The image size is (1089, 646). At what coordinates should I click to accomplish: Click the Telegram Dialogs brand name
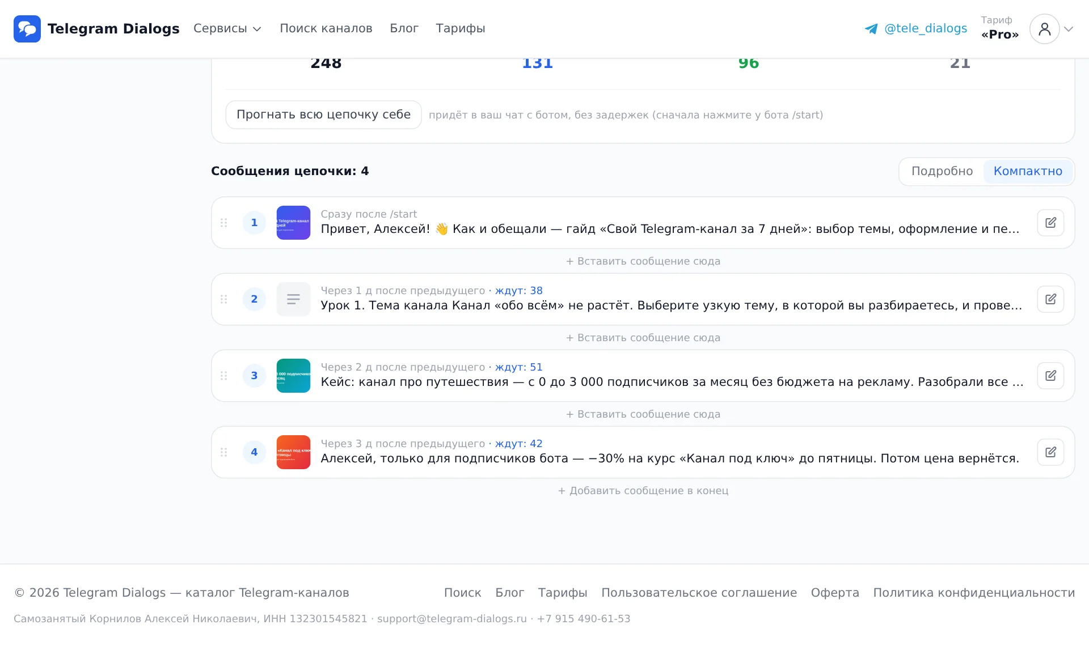click(x=113, y=29)
